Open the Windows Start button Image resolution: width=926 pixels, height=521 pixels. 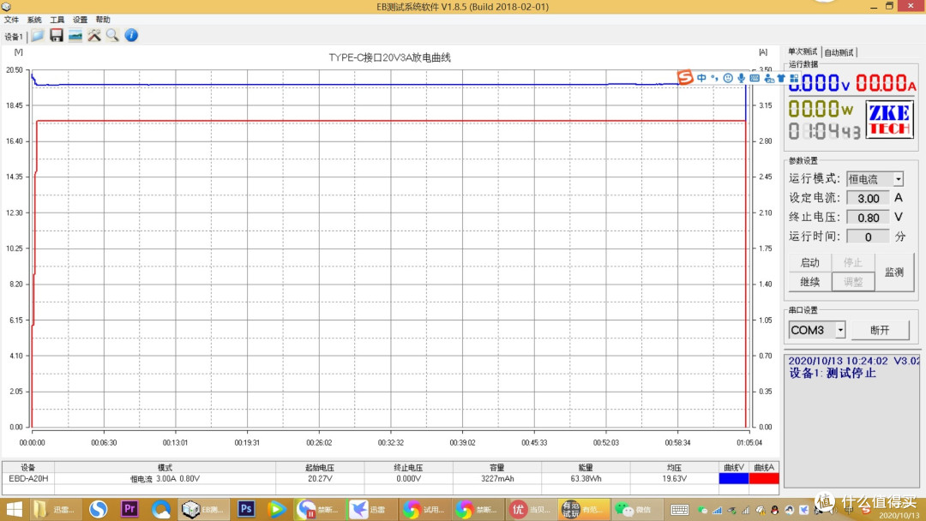tap(14, 509)
